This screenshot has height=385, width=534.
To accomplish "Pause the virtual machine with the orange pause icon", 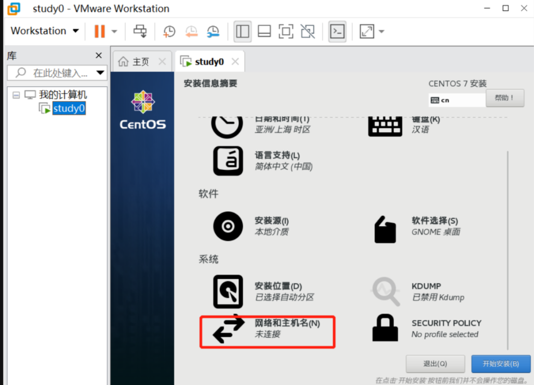I will click(x=99, y=31).
